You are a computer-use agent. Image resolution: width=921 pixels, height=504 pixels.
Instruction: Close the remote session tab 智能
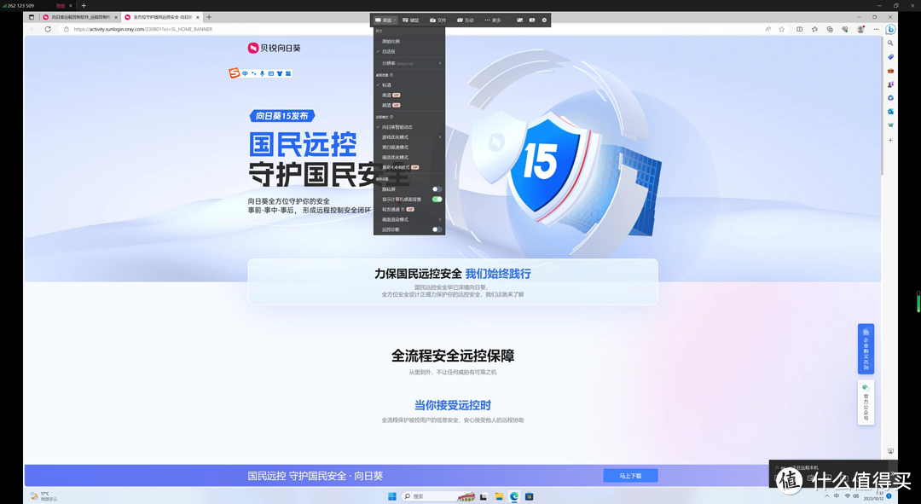tap(71, 5)
